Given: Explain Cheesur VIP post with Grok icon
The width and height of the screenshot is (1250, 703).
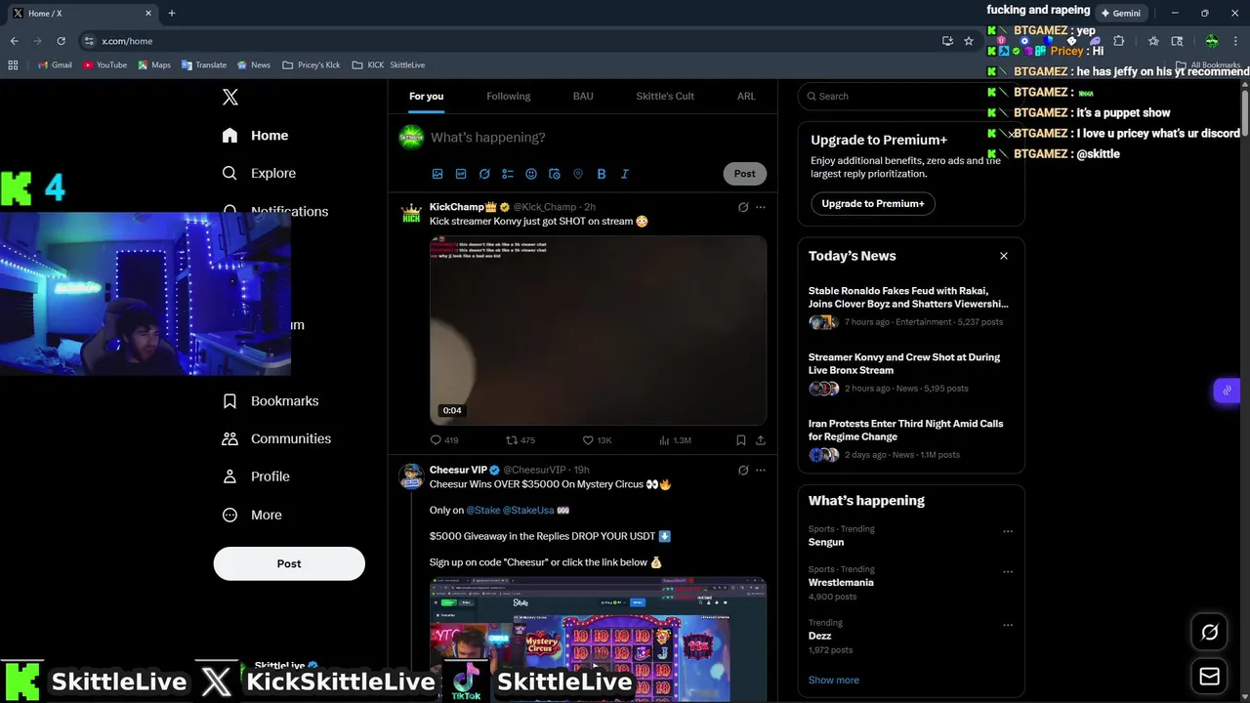Looking at the screenshot, I should [743, 470].
